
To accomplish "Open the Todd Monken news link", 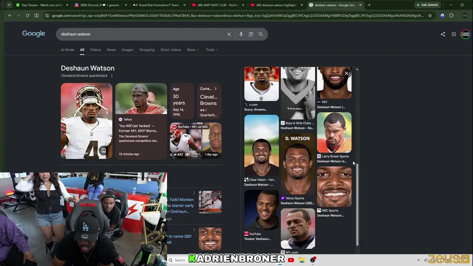I will click(x=181, y=205).
